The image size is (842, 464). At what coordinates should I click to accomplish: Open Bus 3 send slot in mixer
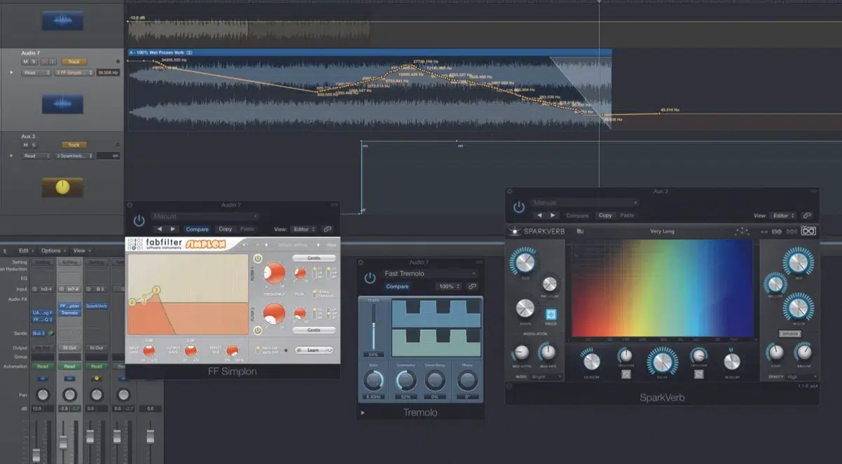pyautogui.click(x=39, y=333)
